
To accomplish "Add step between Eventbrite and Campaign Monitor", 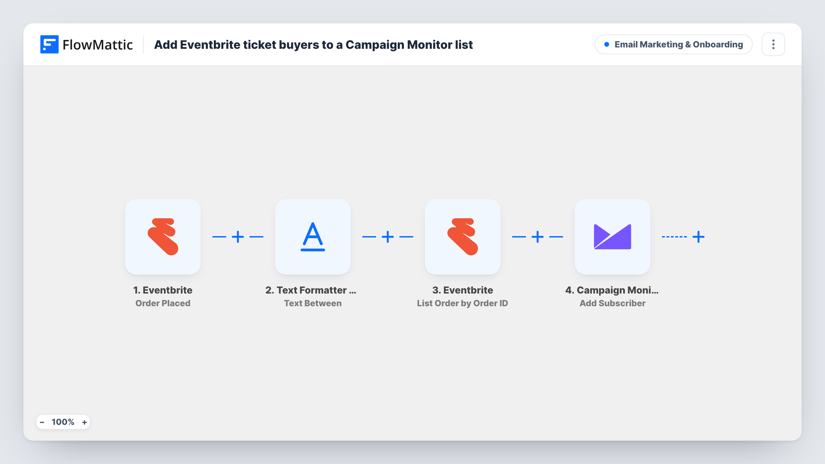I will [538, 237].
